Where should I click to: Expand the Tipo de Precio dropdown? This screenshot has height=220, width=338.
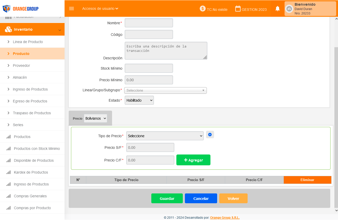click(x=165, y=136)
